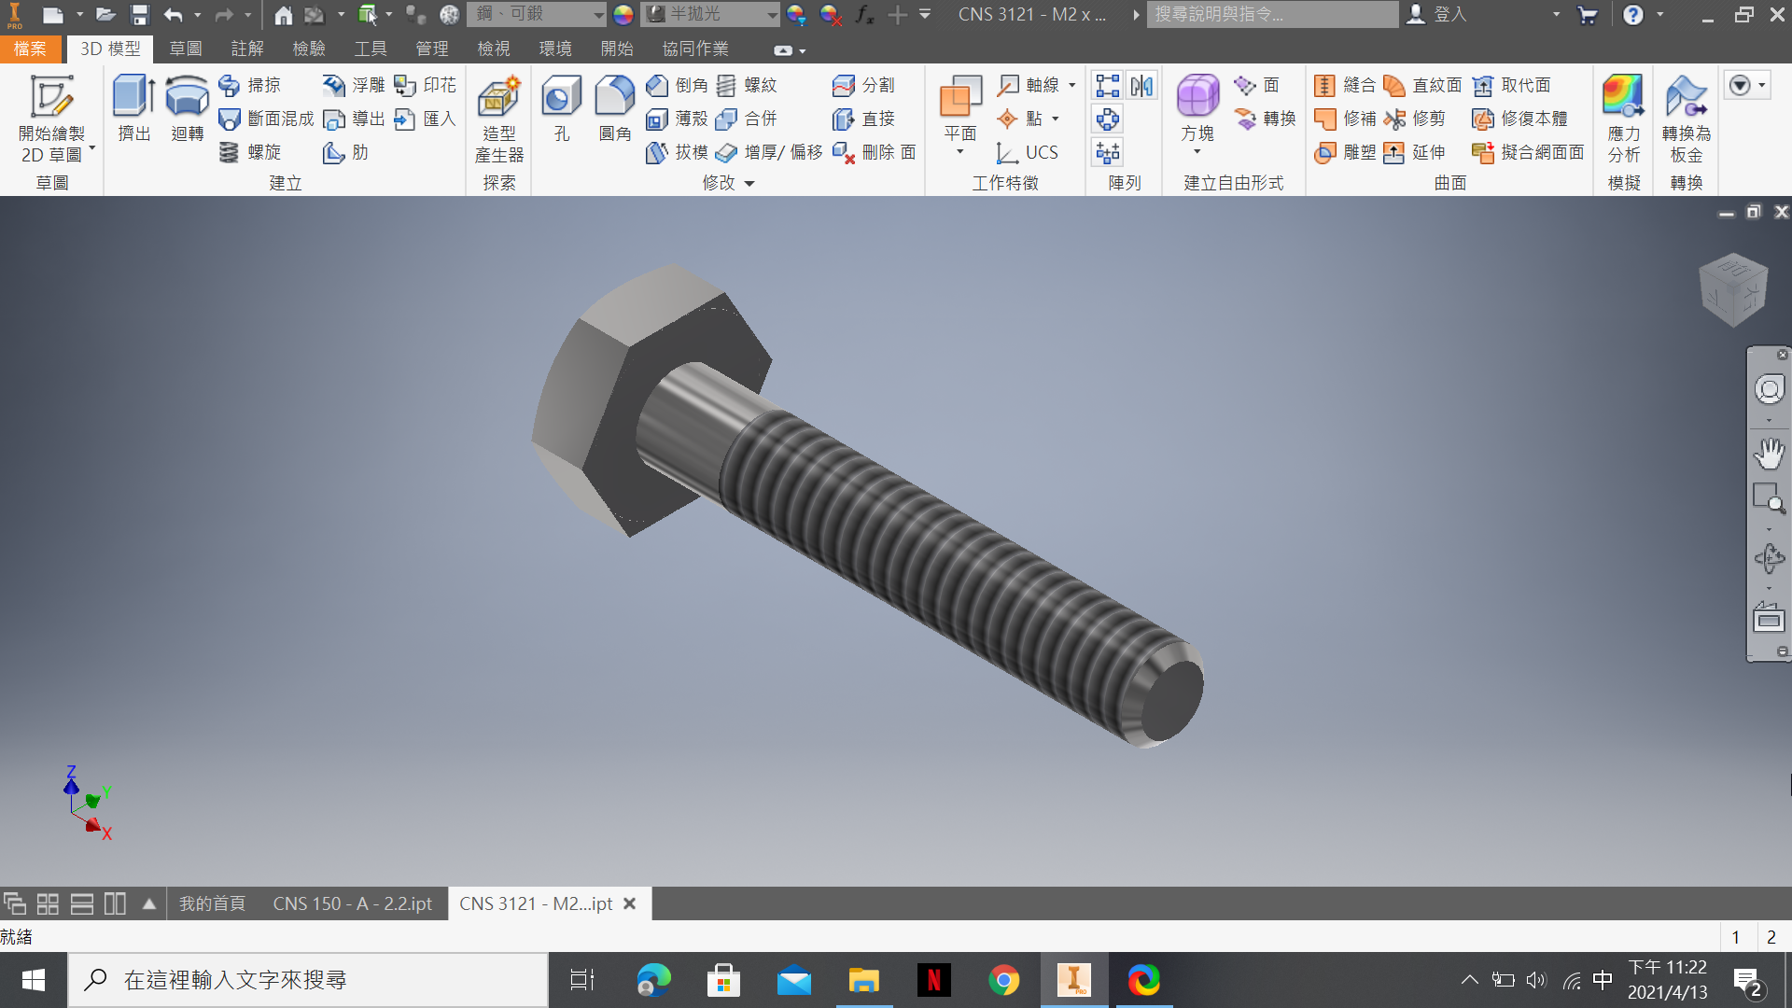Click the 搜尋說明與指令 search field
The image size is (1792, 1008).
[x=1272, y=14]
